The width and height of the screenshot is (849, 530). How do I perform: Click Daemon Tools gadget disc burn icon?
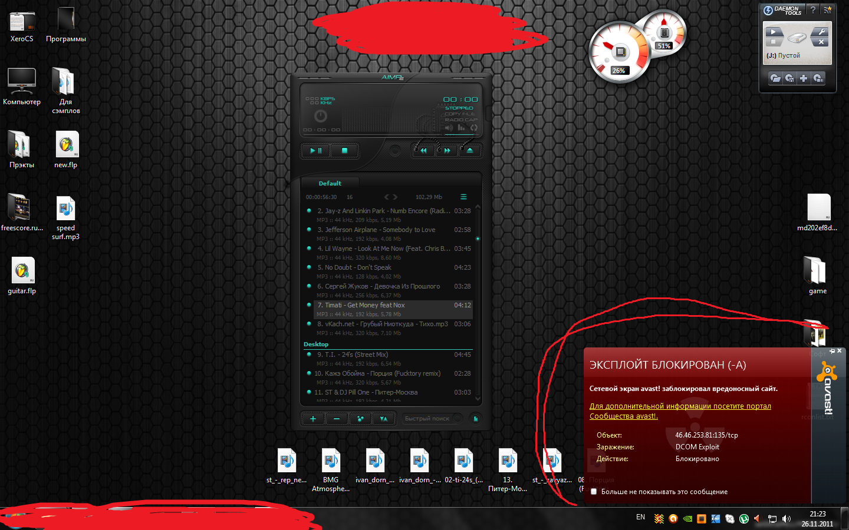[x=818, y=78]
